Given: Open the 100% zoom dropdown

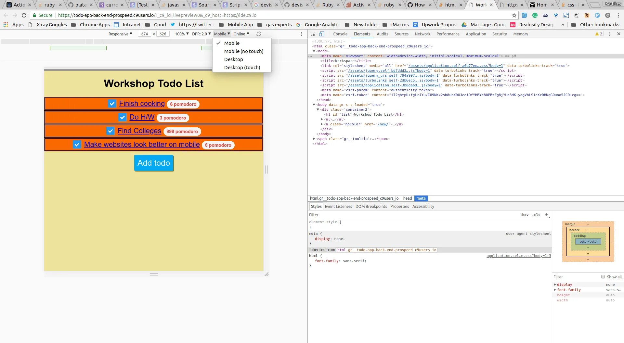Looking at the screenshot, I should [182, 34].
